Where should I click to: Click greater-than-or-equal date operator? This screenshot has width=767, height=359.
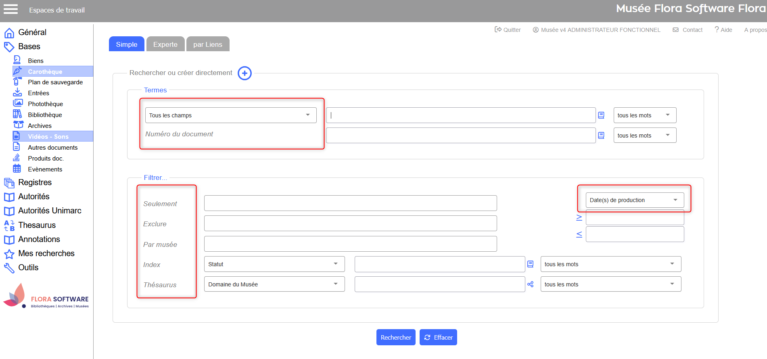click(x=579, y=218)
